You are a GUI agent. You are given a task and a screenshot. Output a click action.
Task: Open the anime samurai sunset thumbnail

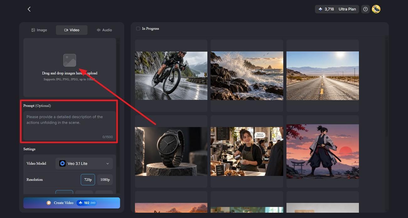[x=323, y=151]
